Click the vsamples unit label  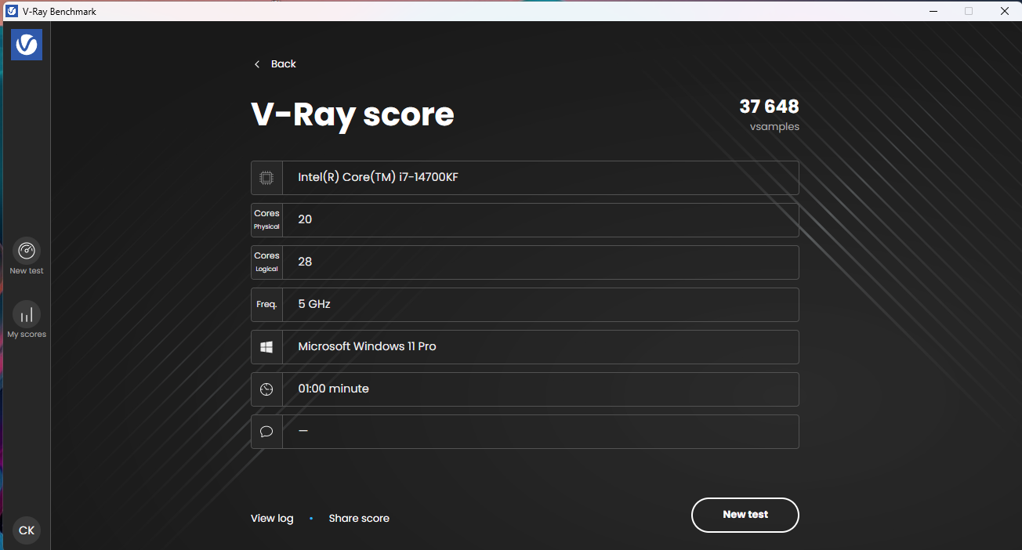[774, 126]
